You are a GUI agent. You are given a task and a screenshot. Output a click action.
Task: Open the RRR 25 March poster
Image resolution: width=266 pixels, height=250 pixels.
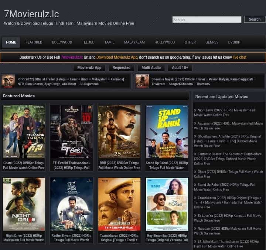119,132
